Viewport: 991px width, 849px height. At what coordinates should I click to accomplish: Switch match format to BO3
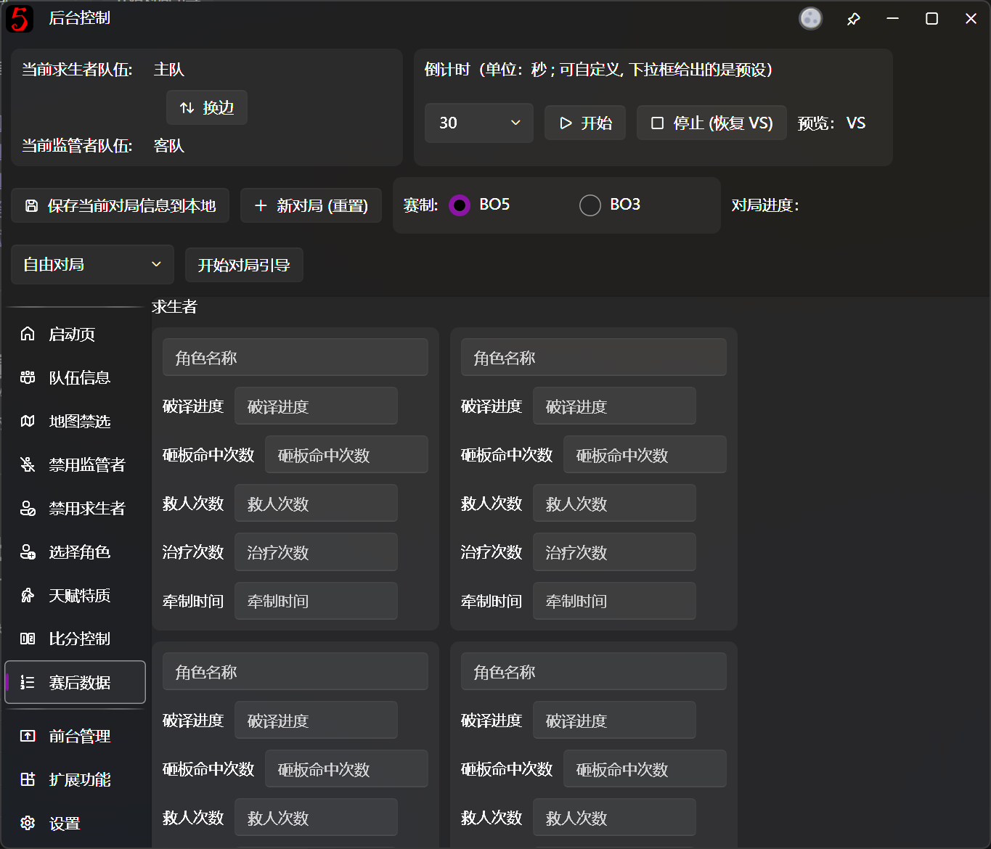coord(590,205)
